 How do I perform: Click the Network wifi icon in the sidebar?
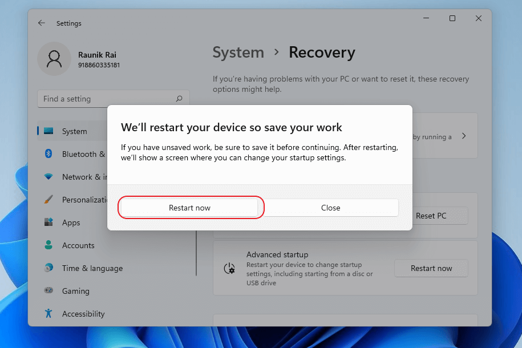[x=48, y=176]
